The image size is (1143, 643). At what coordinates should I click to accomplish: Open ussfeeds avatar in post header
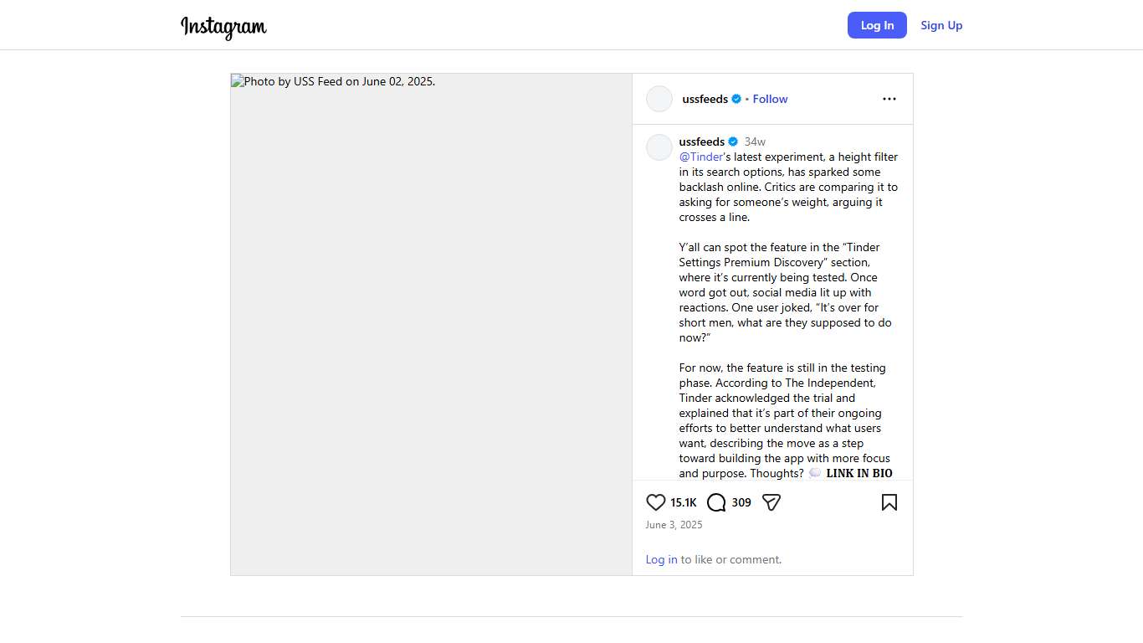[659, 99]
